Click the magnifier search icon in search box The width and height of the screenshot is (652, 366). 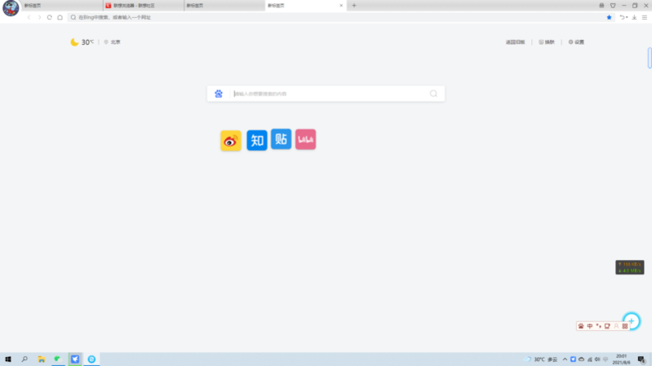433,94
